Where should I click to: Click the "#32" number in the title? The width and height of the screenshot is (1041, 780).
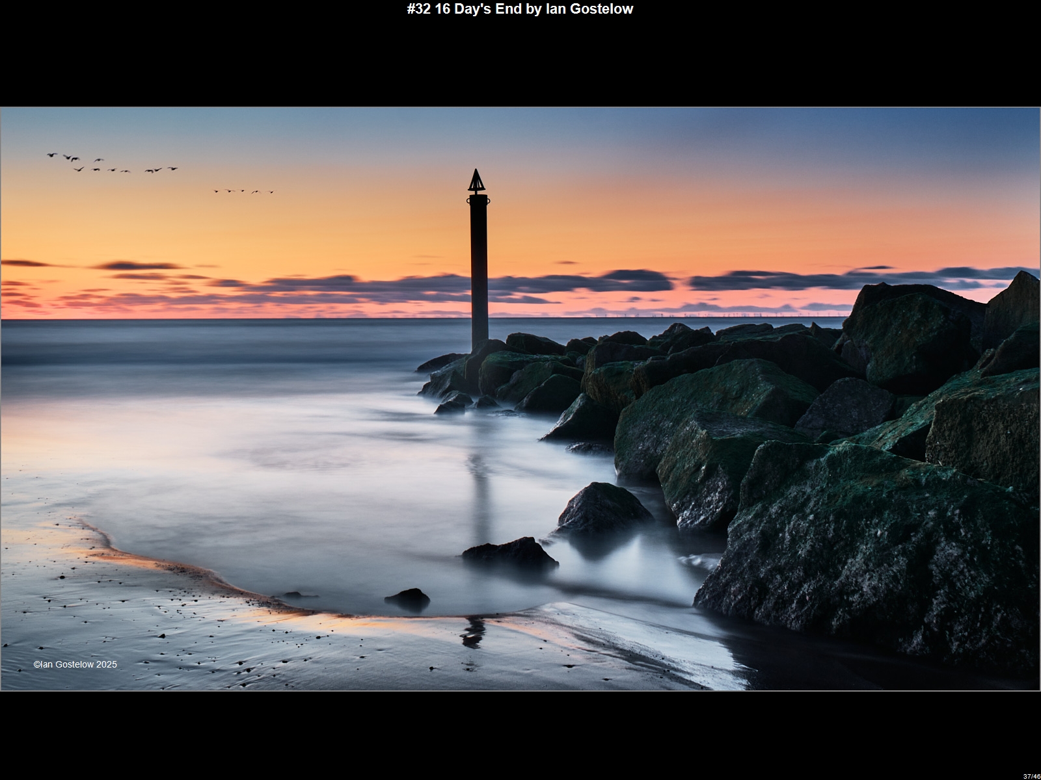coord(418,9)
